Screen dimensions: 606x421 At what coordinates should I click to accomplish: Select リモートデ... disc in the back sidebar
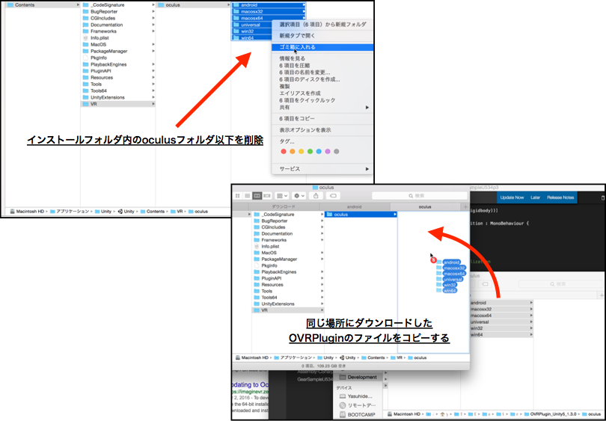(x=357, y=405)
